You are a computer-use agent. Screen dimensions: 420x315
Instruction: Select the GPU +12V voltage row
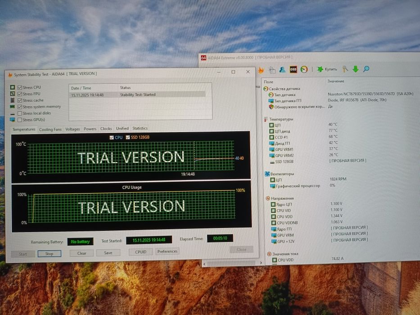[x=319, y=241]
